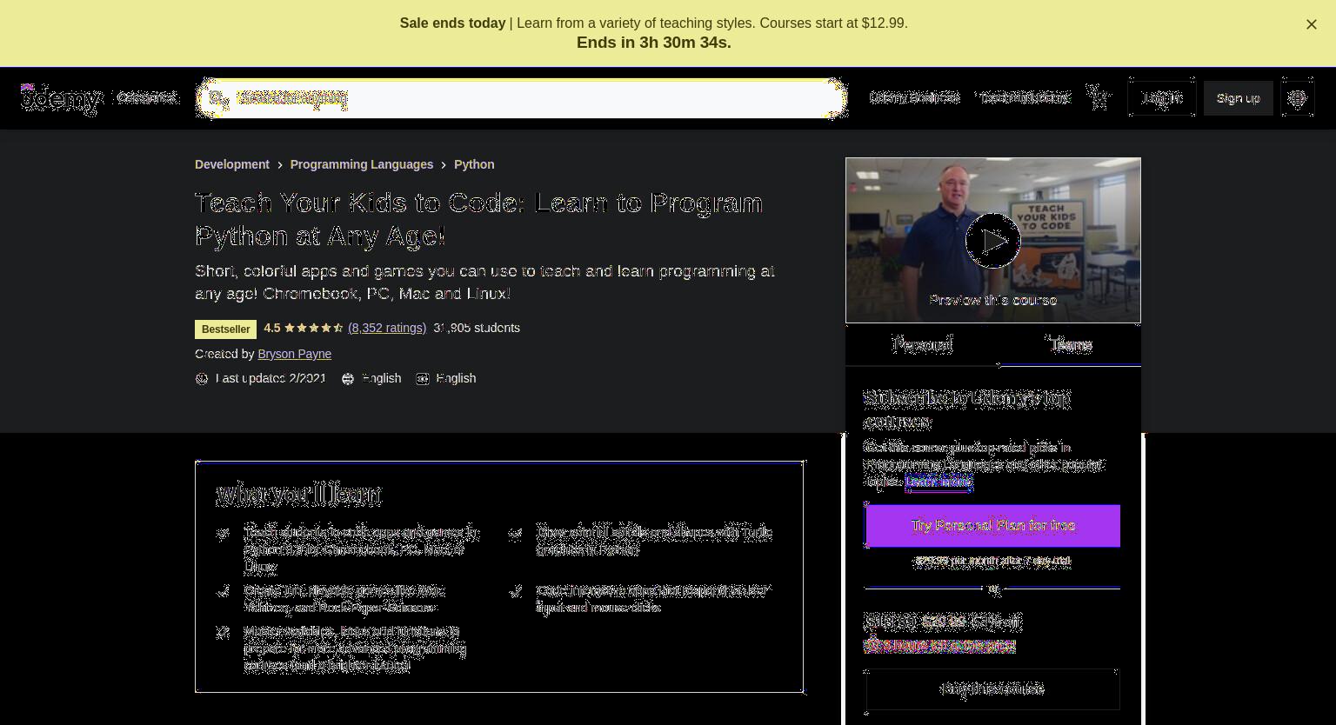
Task: Click the Buy this course button
Action: 993,688
